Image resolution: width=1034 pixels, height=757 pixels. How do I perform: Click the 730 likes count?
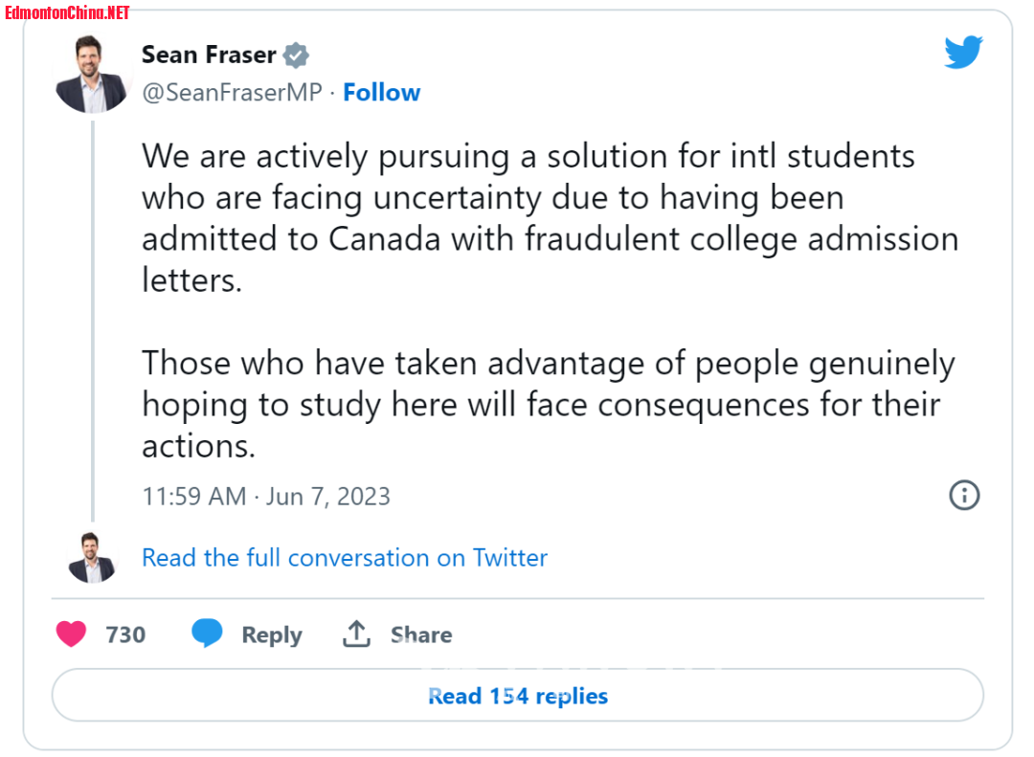pos(125,635)
